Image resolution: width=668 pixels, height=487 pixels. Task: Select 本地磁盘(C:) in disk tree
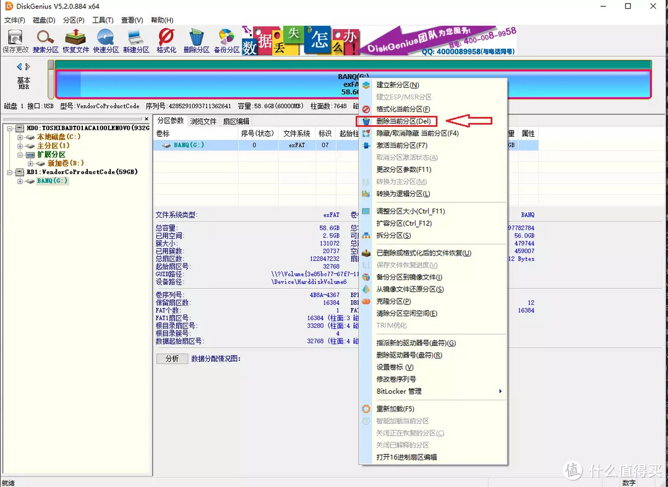click(58, 137)
